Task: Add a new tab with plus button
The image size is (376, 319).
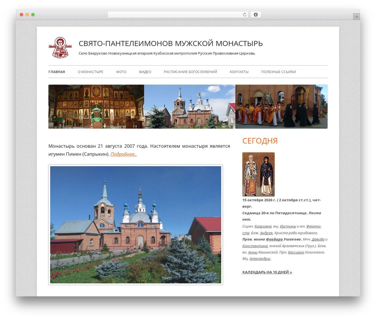Action: pos(356,17)
